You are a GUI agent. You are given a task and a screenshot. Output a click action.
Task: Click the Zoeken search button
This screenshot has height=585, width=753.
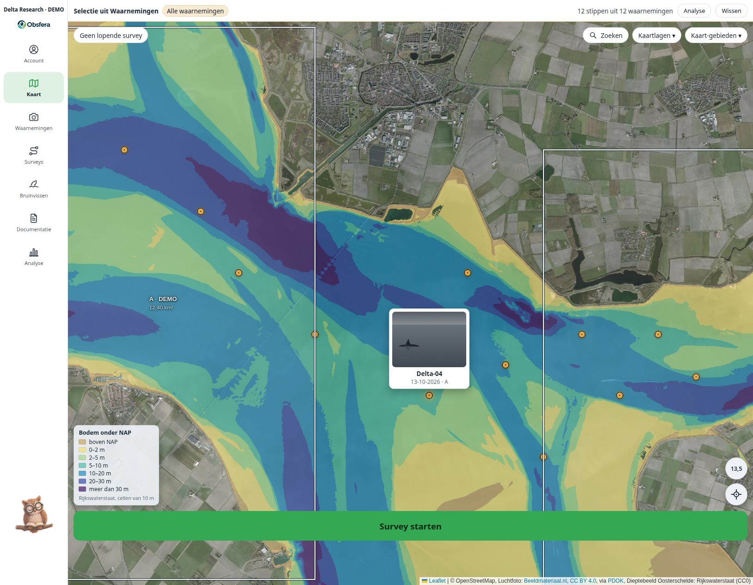[x=605, y=36]
